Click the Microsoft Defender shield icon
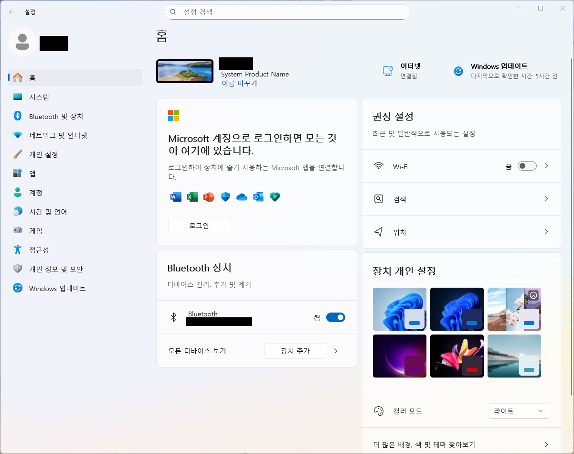 (x=225, y=197)
